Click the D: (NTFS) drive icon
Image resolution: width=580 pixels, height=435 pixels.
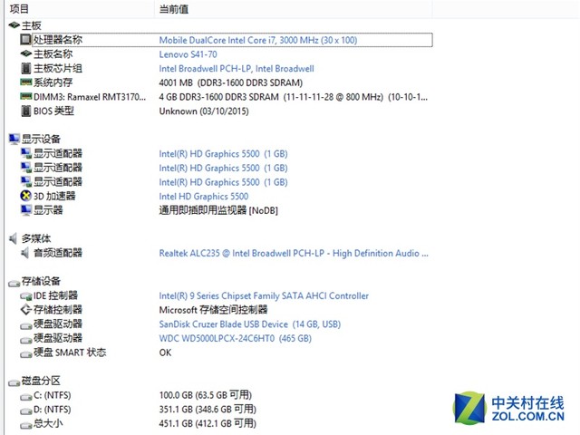tap(26, 411)
